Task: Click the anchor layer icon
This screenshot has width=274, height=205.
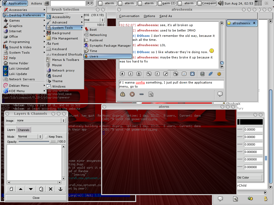Action: click(60, 189)
